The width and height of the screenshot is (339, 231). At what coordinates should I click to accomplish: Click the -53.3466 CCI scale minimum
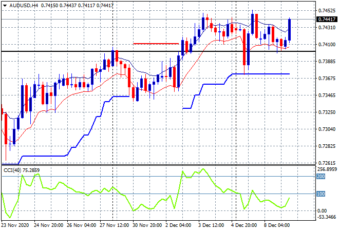pos(327,217)
